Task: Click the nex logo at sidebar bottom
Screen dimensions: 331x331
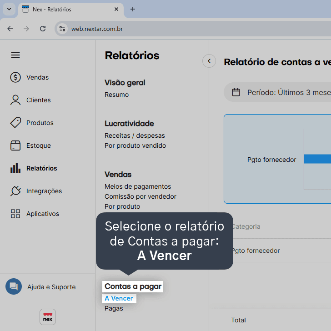Action: tap(48, 317)
